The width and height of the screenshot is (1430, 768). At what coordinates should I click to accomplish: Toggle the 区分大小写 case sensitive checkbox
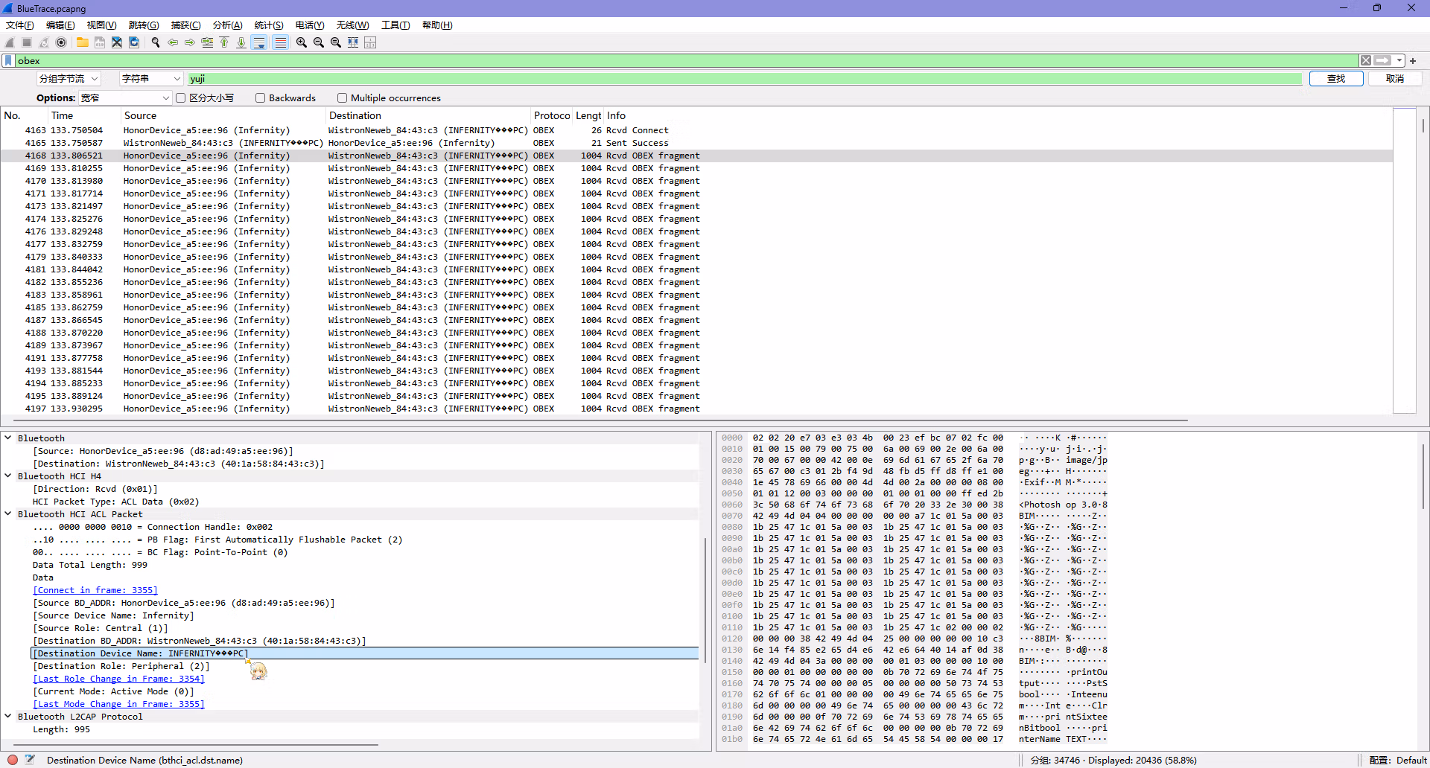coord(180,97)
